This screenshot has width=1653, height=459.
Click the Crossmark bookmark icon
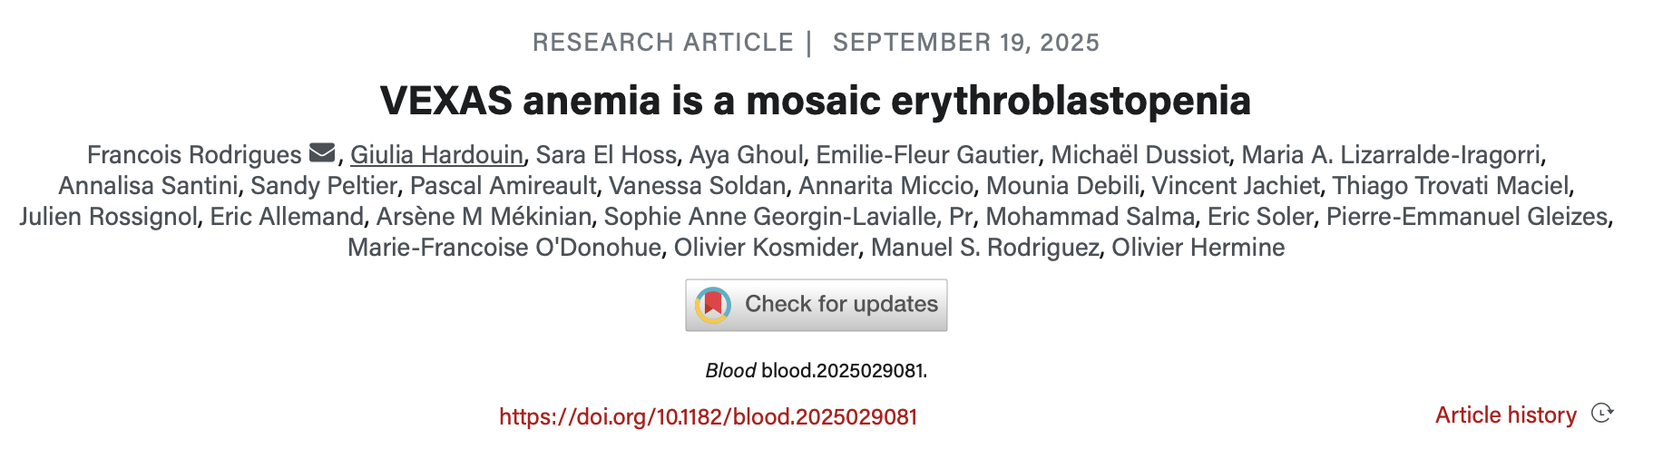click(713, 305)
